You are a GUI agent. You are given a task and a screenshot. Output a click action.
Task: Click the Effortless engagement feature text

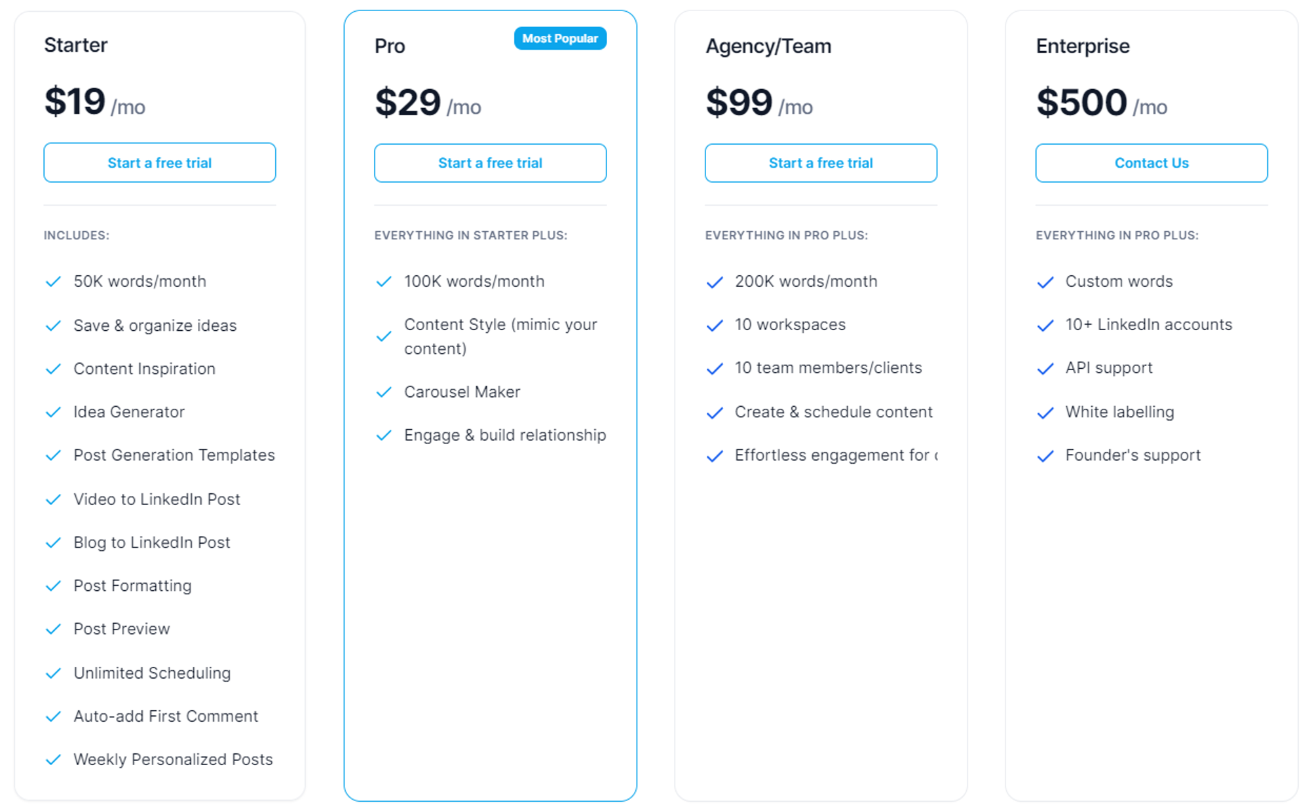(x=836, y=455)
